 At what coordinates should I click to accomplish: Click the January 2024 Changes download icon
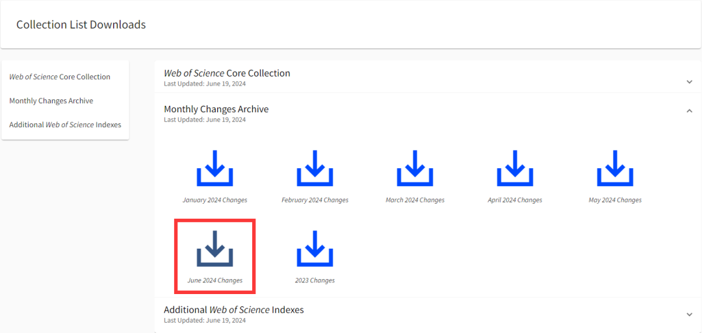[214, 169]
